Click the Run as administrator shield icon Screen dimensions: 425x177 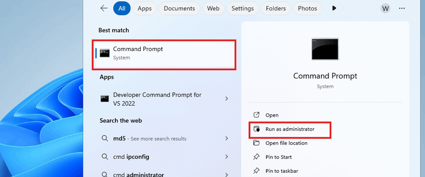[x=256, y=129]
